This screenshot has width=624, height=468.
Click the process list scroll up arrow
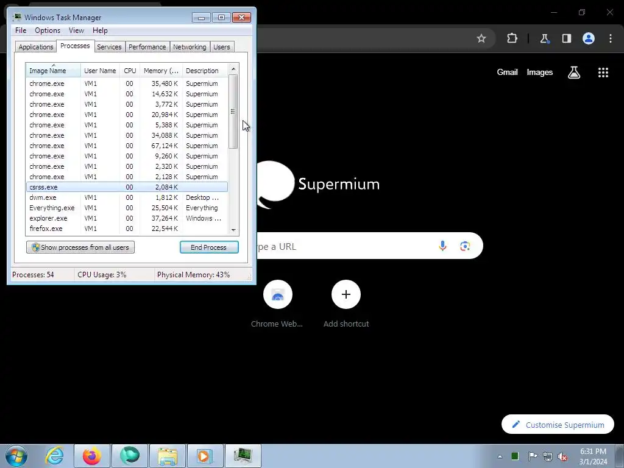(x=233, y=69)
